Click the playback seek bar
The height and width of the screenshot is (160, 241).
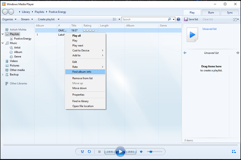[x=120, y=145]
